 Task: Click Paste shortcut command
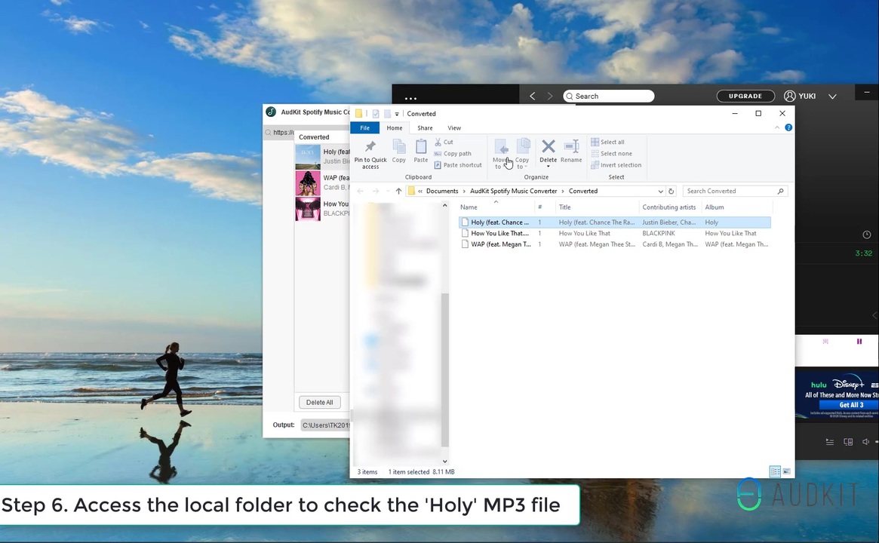tap(458, 165)
